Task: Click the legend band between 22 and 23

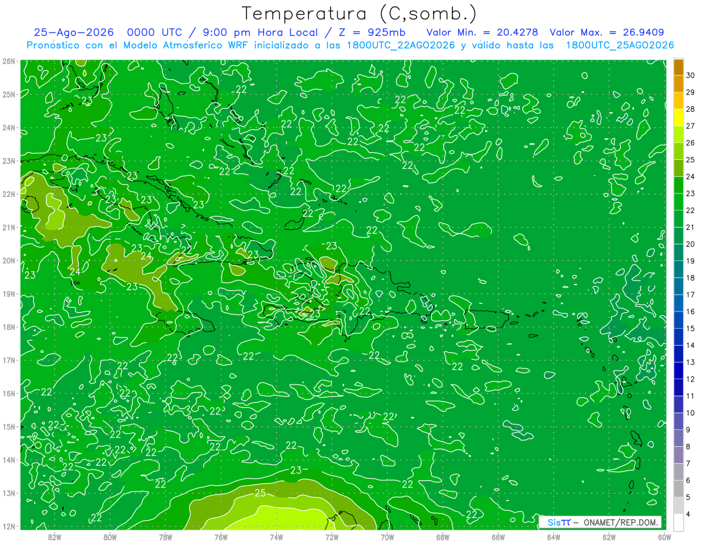Action: [x=678, y=202]
